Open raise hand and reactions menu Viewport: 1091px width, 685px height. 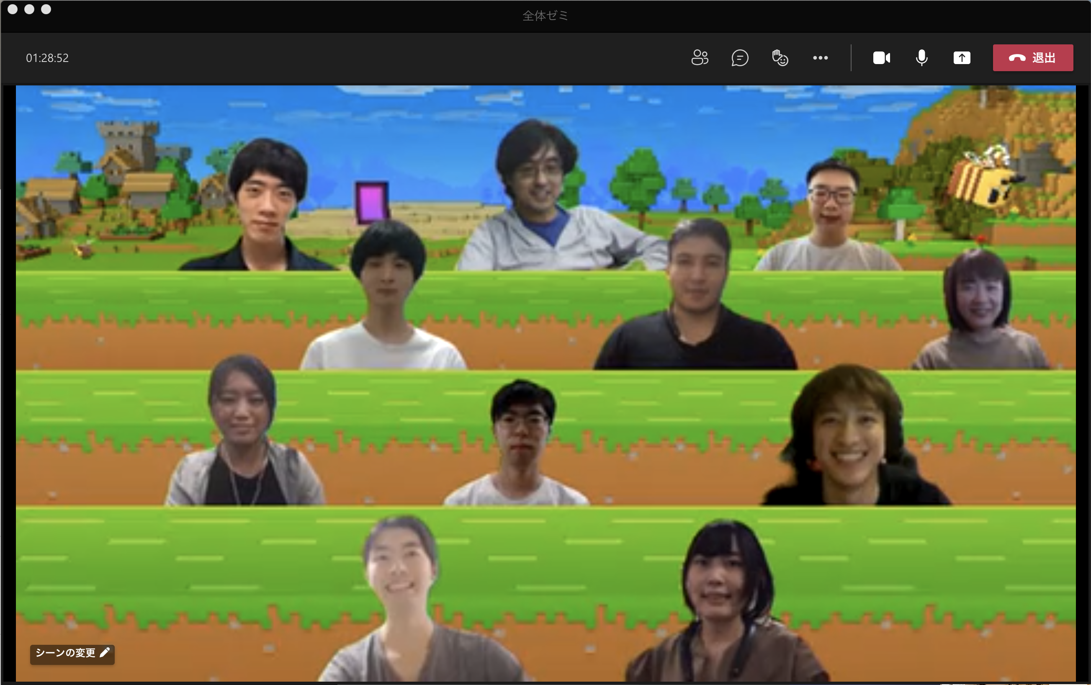tap(780, 57)
